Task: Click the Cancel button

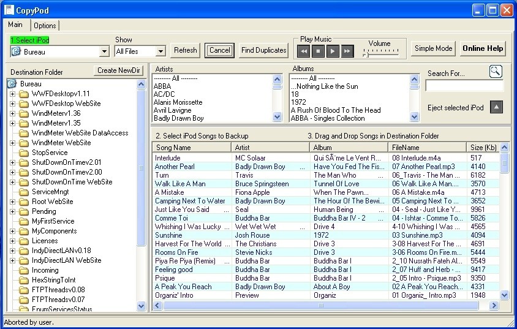Action: tap(219, 50)
